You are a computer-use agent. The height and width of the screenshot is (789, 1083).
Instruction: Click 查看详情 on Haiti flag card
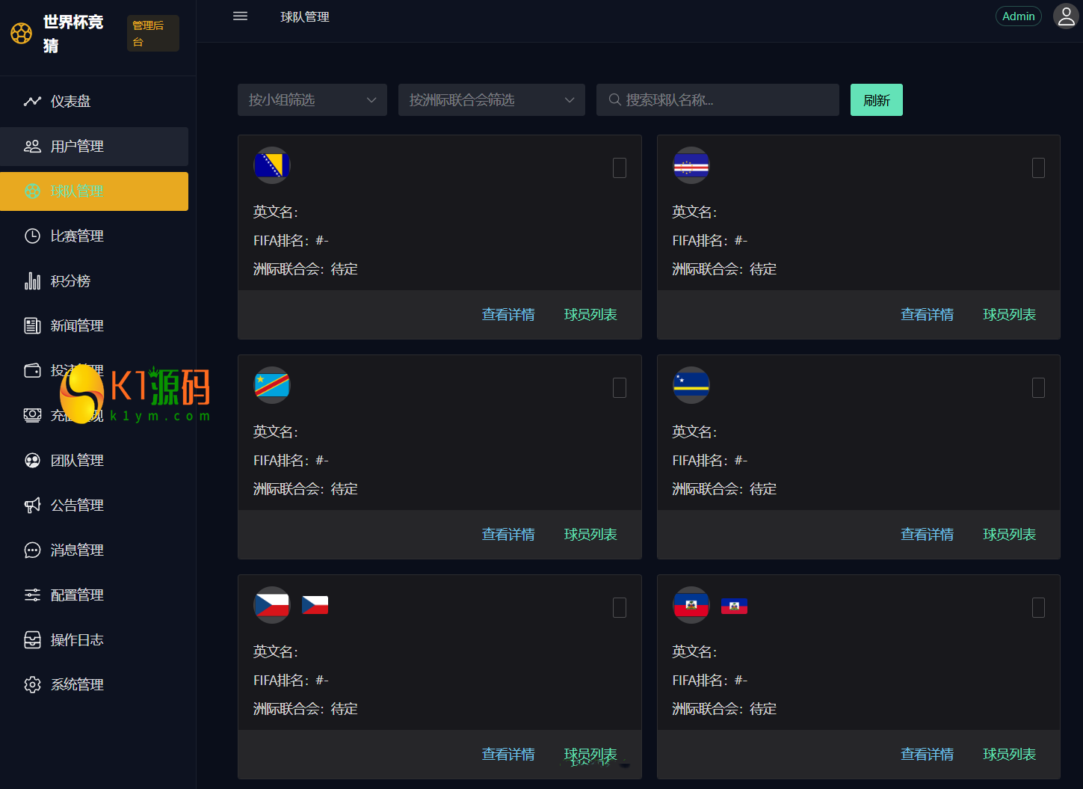pyautogui.click(x=928, y=755)
